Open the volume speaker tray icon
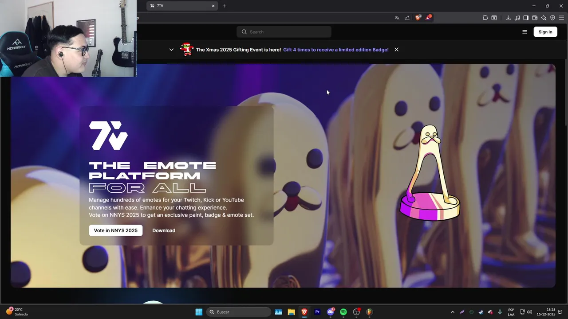 click(529, 312)
